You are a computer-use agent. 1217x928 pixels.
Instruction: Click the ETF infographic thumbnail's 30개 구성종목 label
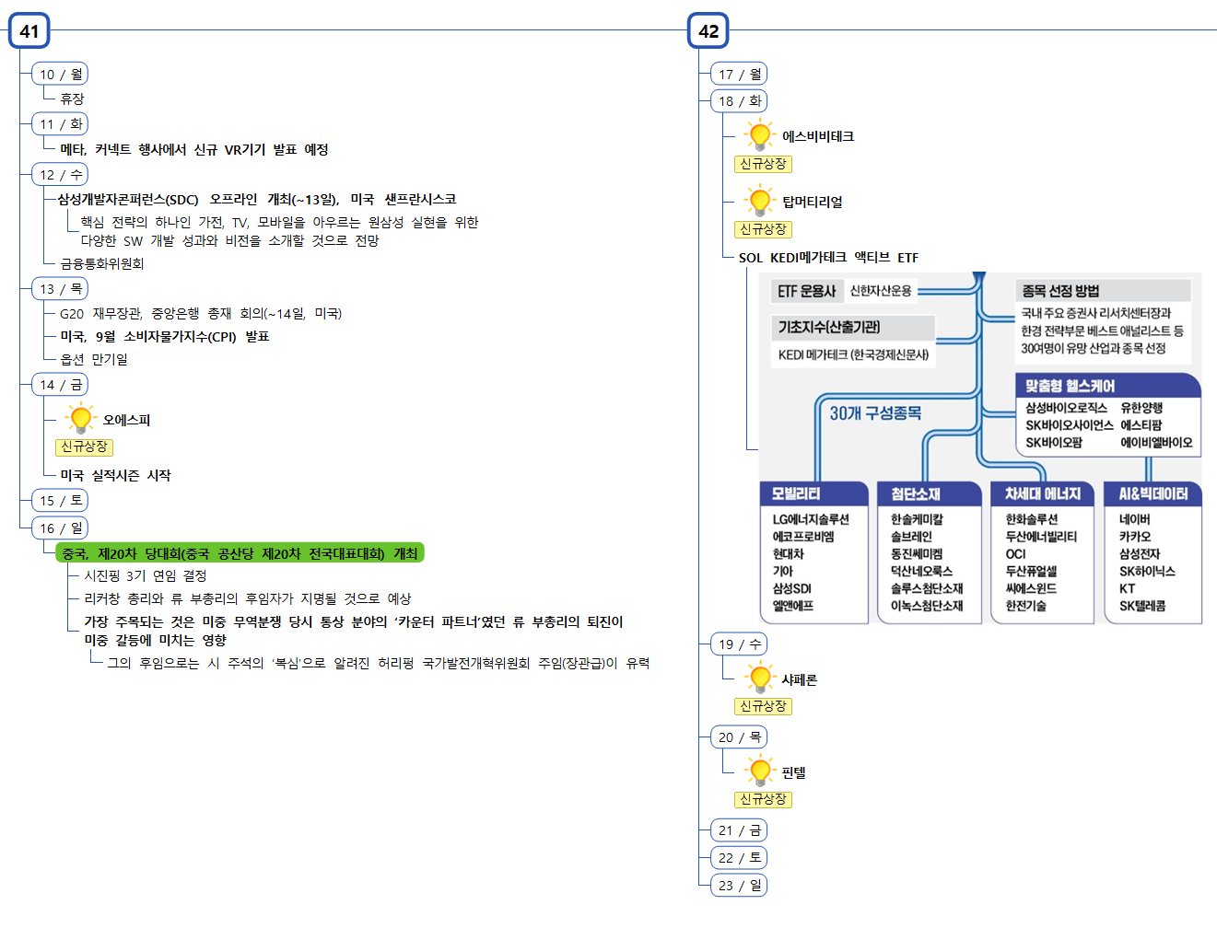click(x=875, y=412)
